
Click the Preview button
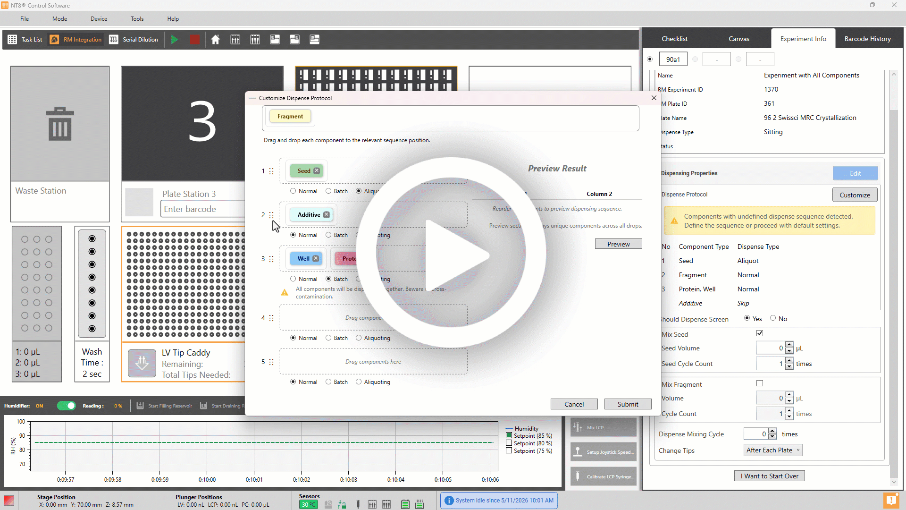(618, 244)
